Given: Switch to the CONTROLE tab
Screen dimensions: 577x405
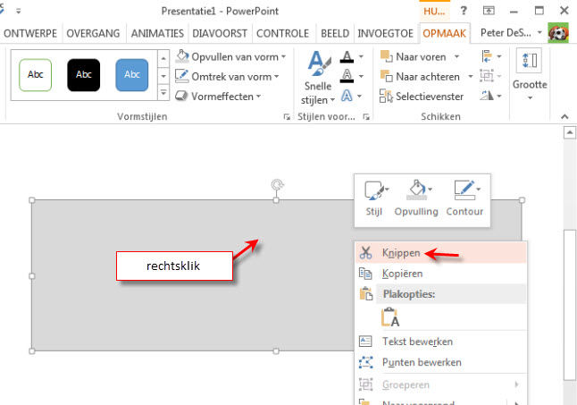Looking at the screenshot, I should 282,33.
